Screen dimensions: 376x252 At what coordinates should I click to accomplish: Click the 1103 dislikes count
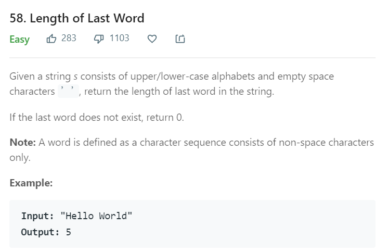[x=119, y=38]
